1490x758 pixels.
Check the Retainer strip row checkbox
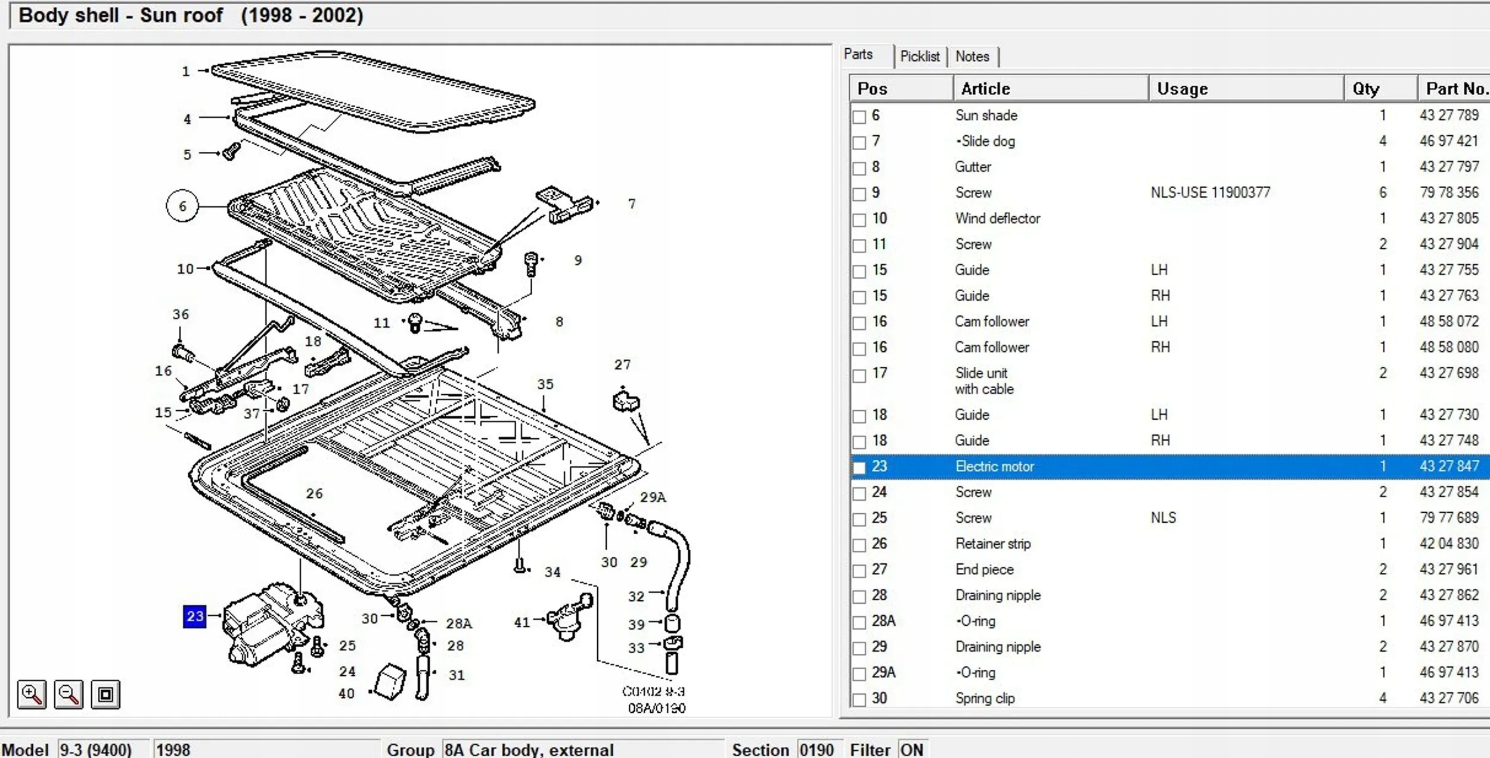click(x=859, y=545)
